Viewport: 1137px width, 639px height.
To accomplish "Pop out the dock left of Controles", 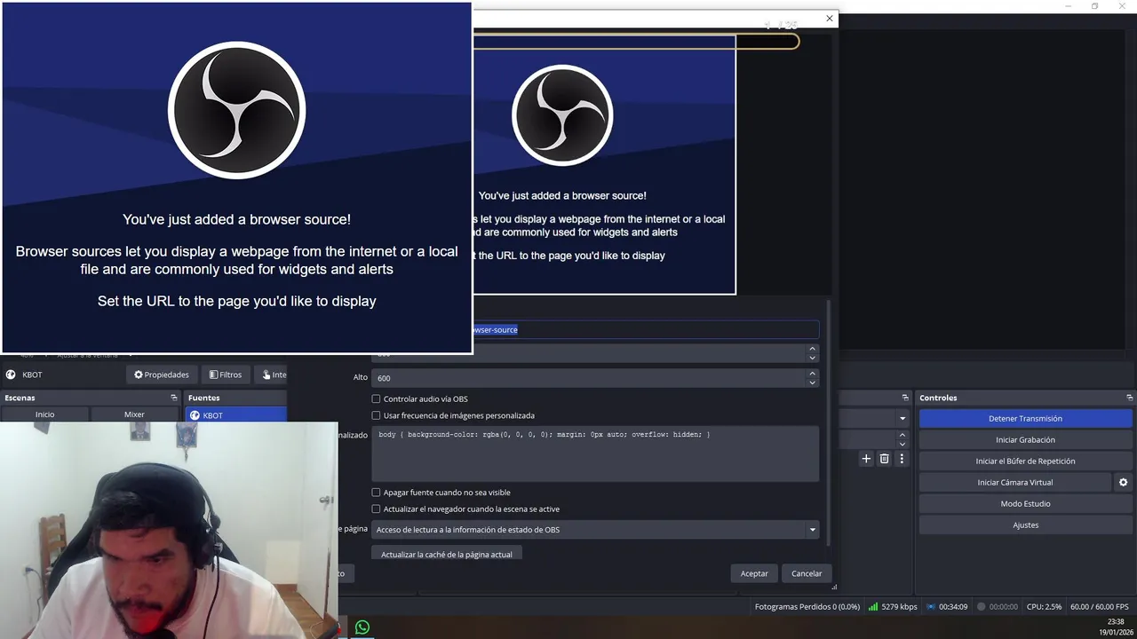I will coord(905,398).
